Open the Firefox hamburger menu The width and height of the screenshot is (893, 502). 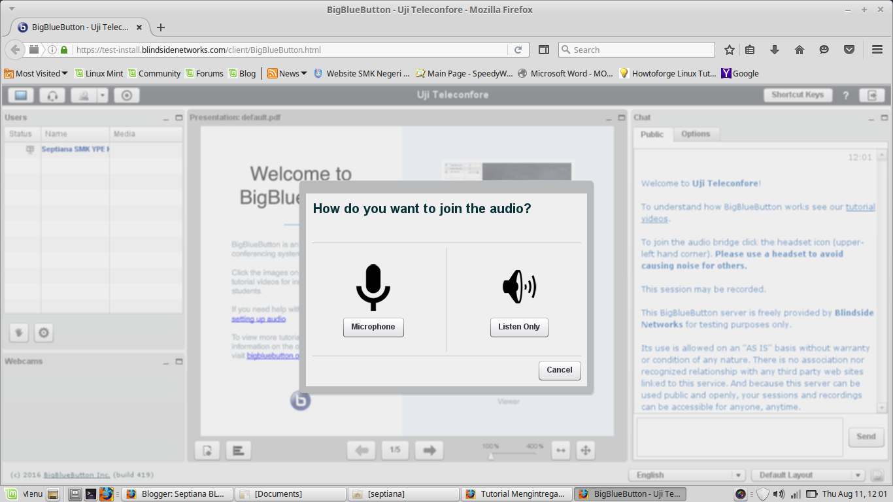click(x=877, y=50)
